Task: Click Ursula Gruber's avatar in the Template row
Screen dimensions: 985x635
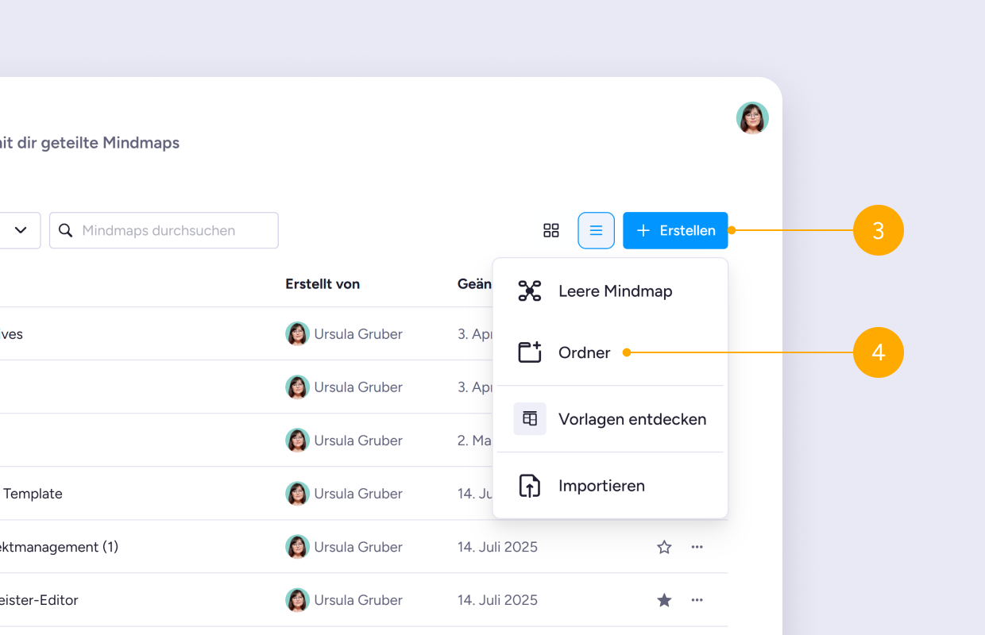Action: (x=297, y=494)
